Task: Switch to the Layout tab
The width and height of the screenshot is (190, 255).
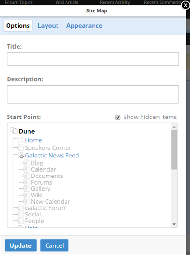Action: pyautogui.click(x=48, y=26)
